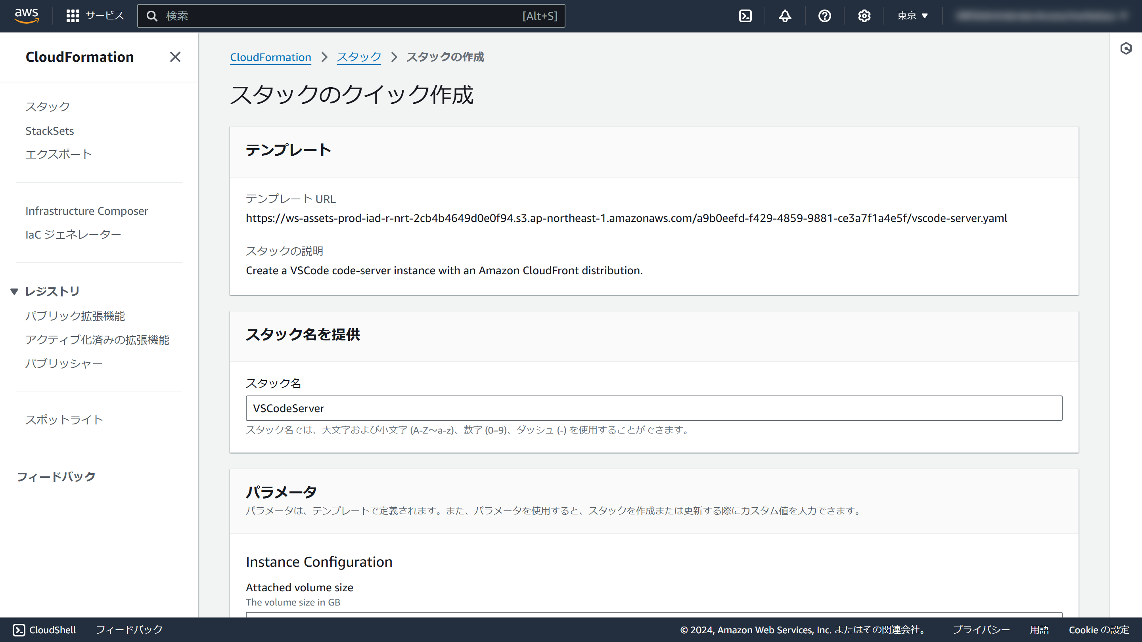The height and width of the screenshot is (642, 1142).
Task: Open the サービス services grid menu
Action: 95,16
